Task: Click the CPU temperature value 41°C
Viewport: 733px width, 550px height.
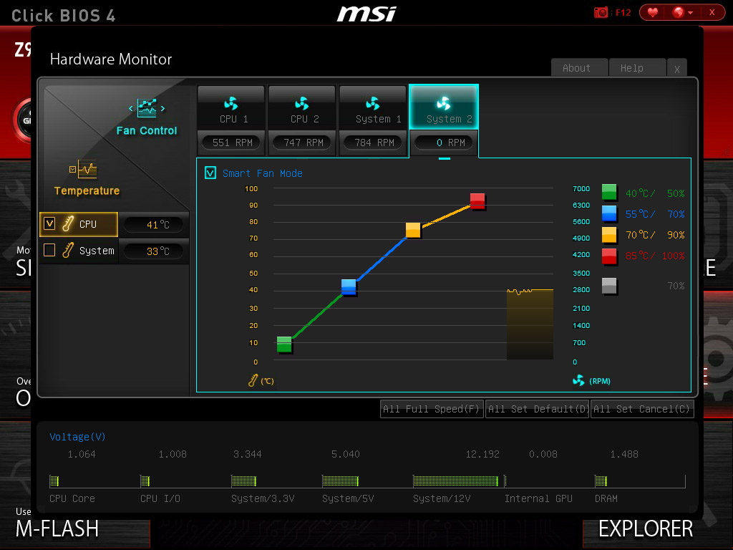Action: [154, 224]
